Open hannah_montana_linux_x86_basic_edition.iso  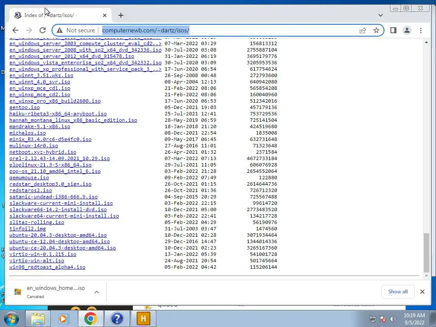(x=73, y=120)
